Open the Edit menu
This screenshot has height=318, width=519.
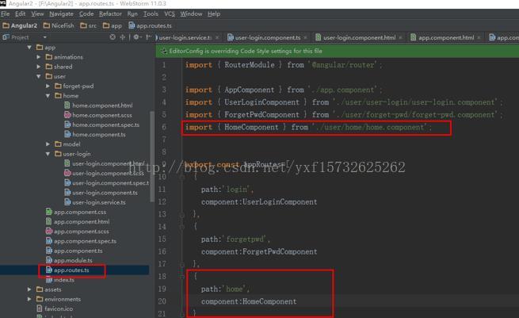[x=20, y=14]
